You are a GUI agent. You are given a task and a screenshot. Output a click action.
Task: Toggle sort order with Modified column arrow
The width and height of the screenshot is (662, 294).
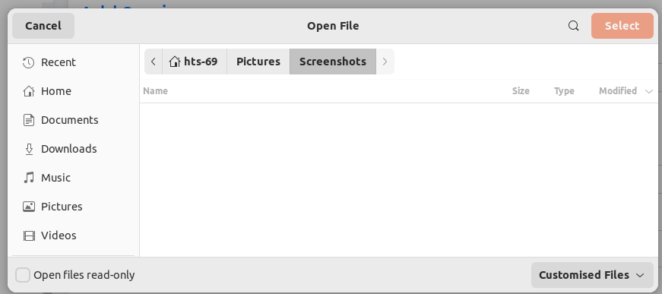click(649, 91)
